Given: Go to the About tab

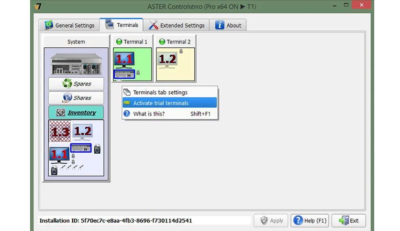Looking at the screenshot, I should pos(228,25).
